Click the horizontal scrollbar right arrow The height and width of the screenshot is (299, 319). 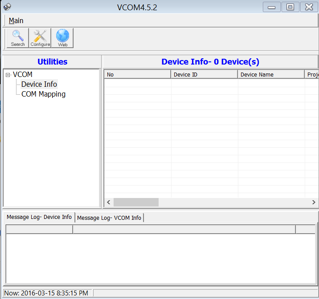pyautogui.click(x=314, y=202)
